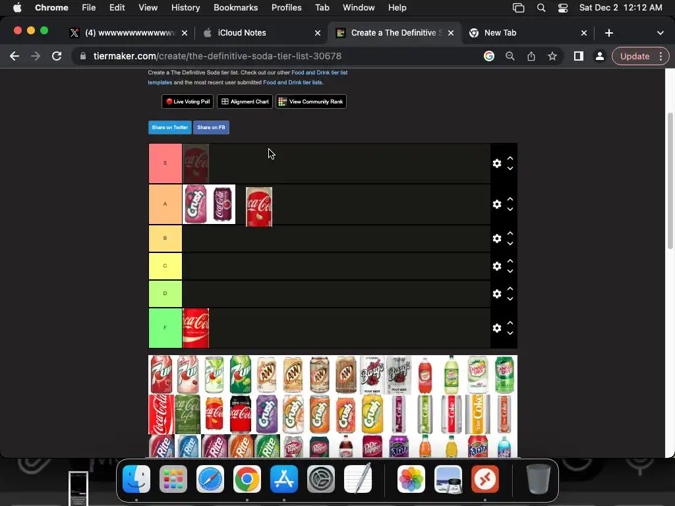Image resolution: width=675 pixels, height=506 pixels.
Task: Close the iCloud Notes tab
Action: point(318,33)
